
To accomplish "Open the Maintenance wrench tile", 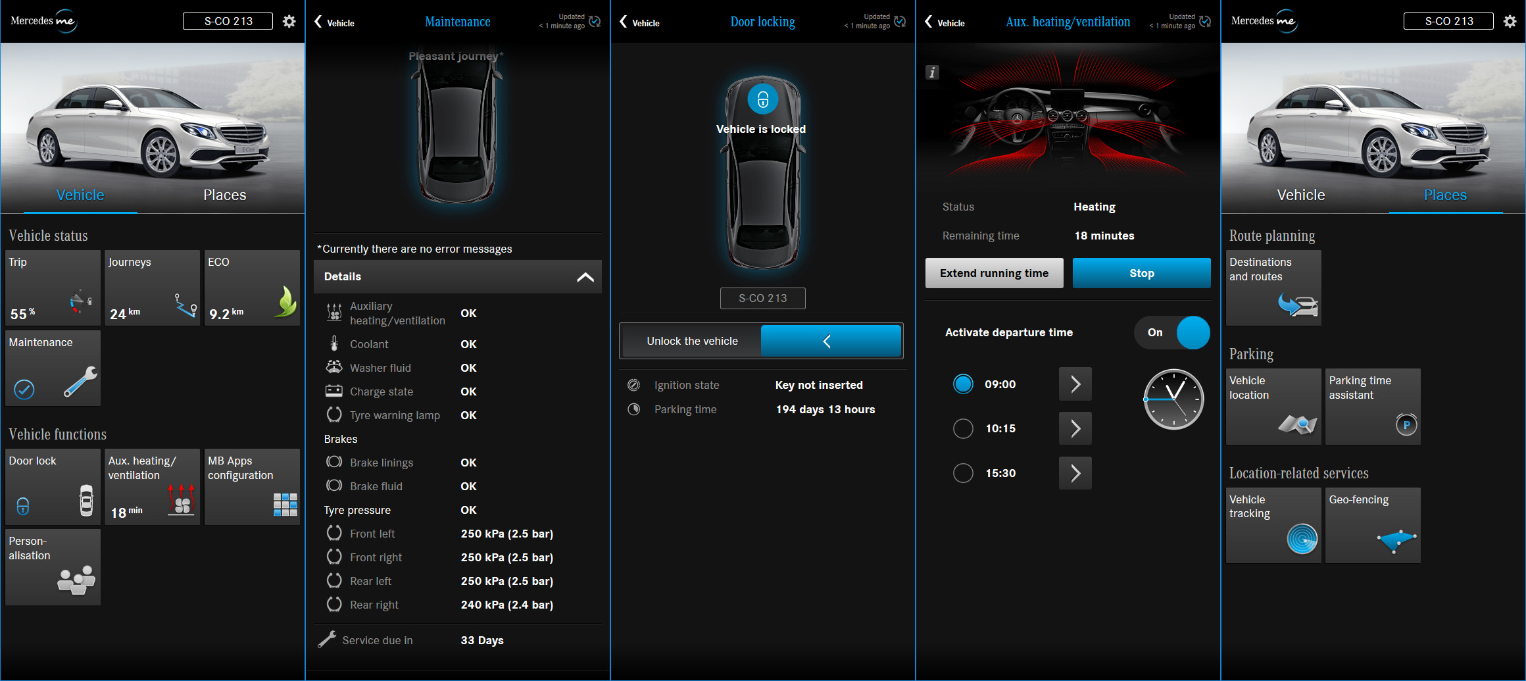I will tap(53, 368).
